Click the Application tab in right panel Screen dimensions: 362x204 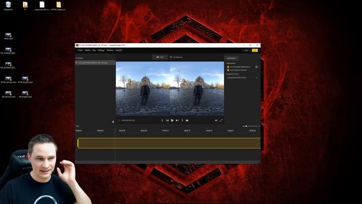[231, 58]
